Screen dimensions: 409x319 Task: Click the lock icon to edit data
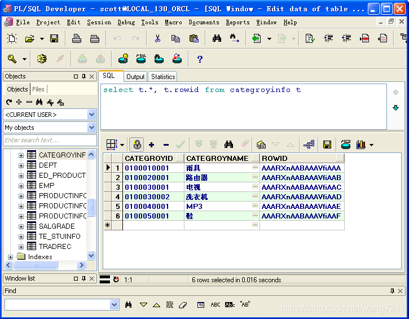[x=137, y=145]
